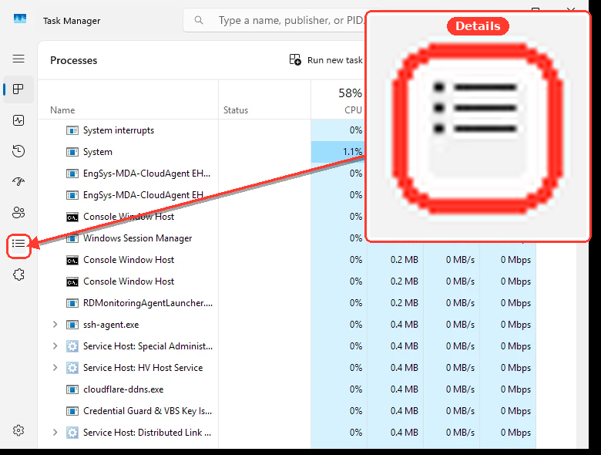601x455 pixels.
Task: Click the Processes page heading
Action: point(74,60)
